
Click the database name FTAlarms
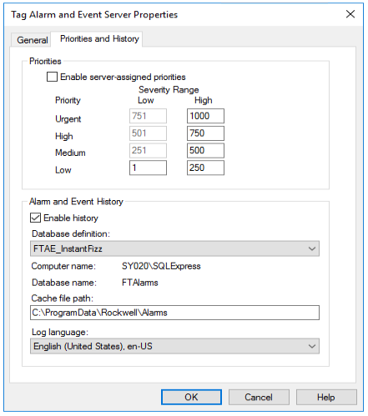tap(140, 283)
